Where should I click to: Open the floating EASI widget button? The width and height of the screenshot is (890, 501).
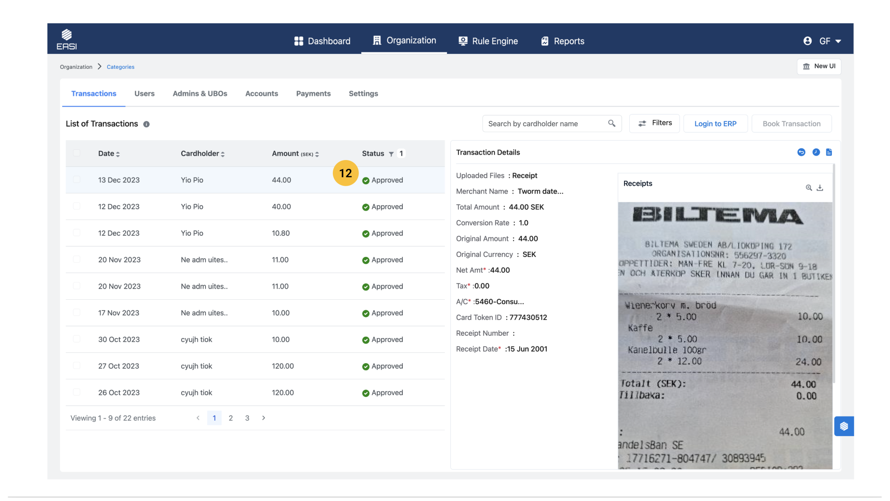(844, 426)
